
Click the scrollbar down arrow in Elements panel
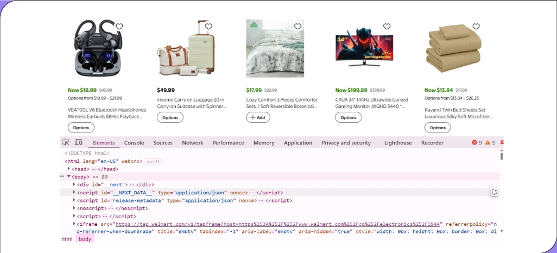click(502, 231)
